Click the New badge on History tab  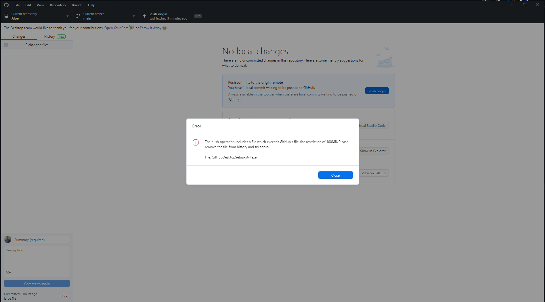[x=61, y=37]
